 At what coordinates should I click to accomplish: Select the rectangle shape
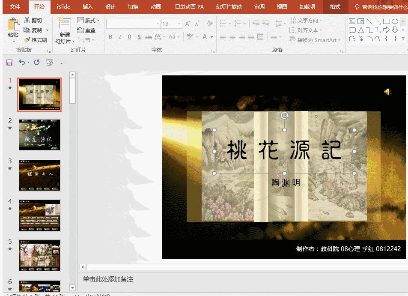click(387, 21)
